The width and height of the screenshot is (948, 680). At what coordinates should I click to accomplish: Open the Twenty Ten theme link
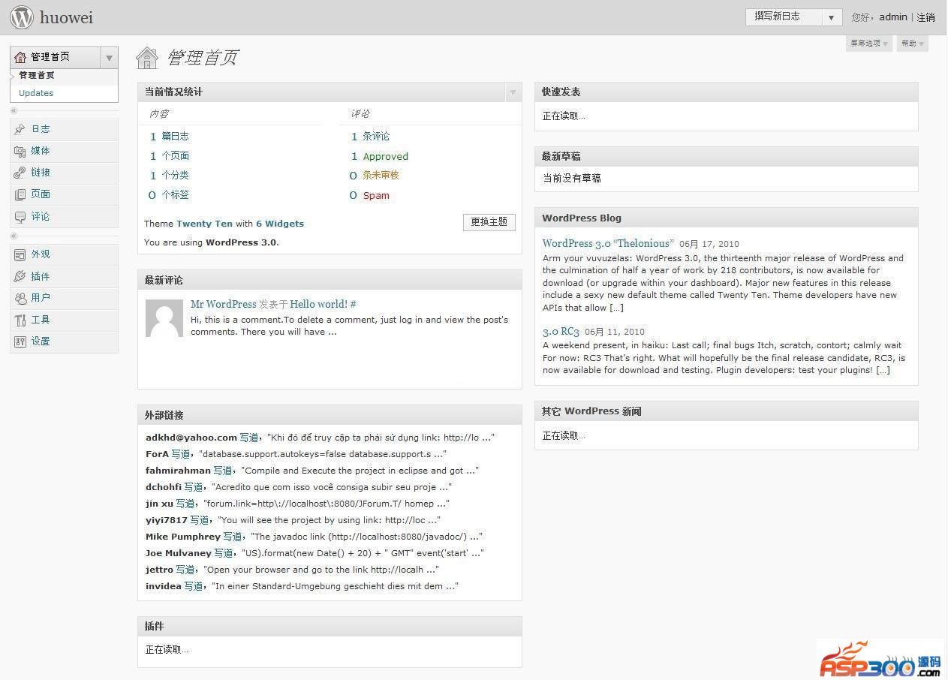click(x=204, y=224)
